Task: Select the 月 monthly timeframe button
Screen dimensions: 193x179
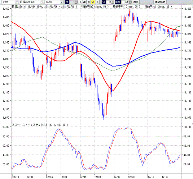Action: tap(88, 2)
